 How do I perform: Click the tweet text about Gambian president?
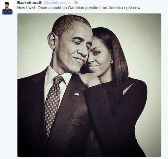coord(79,8)
